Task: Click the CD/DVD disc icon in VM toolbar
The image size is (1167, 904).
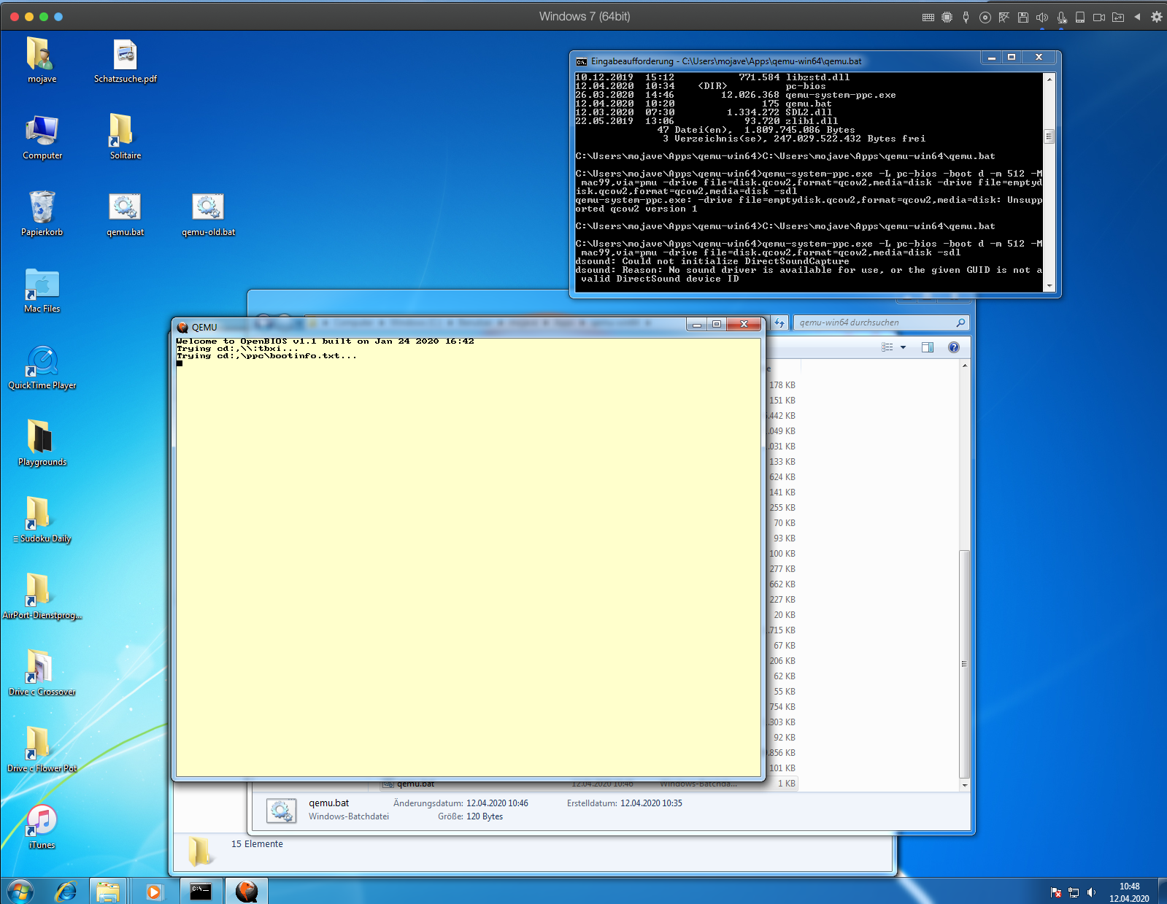Action: pos(985,17)
